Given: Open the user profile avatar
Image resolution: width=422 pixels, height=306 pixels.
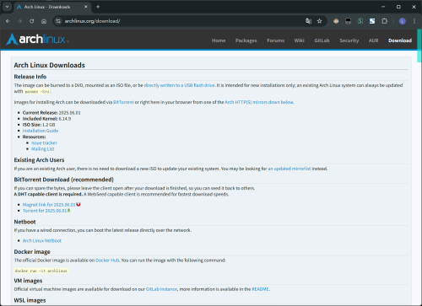Looking at the screenshot, I should point(403,21).
